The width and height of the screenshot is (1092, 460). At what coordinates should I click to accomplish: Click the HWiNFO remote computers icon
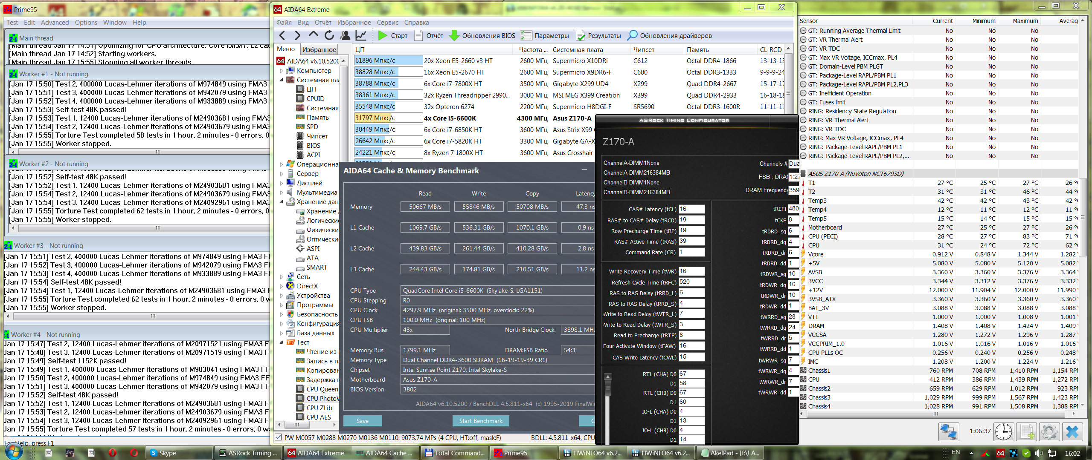tap(949, 432)
